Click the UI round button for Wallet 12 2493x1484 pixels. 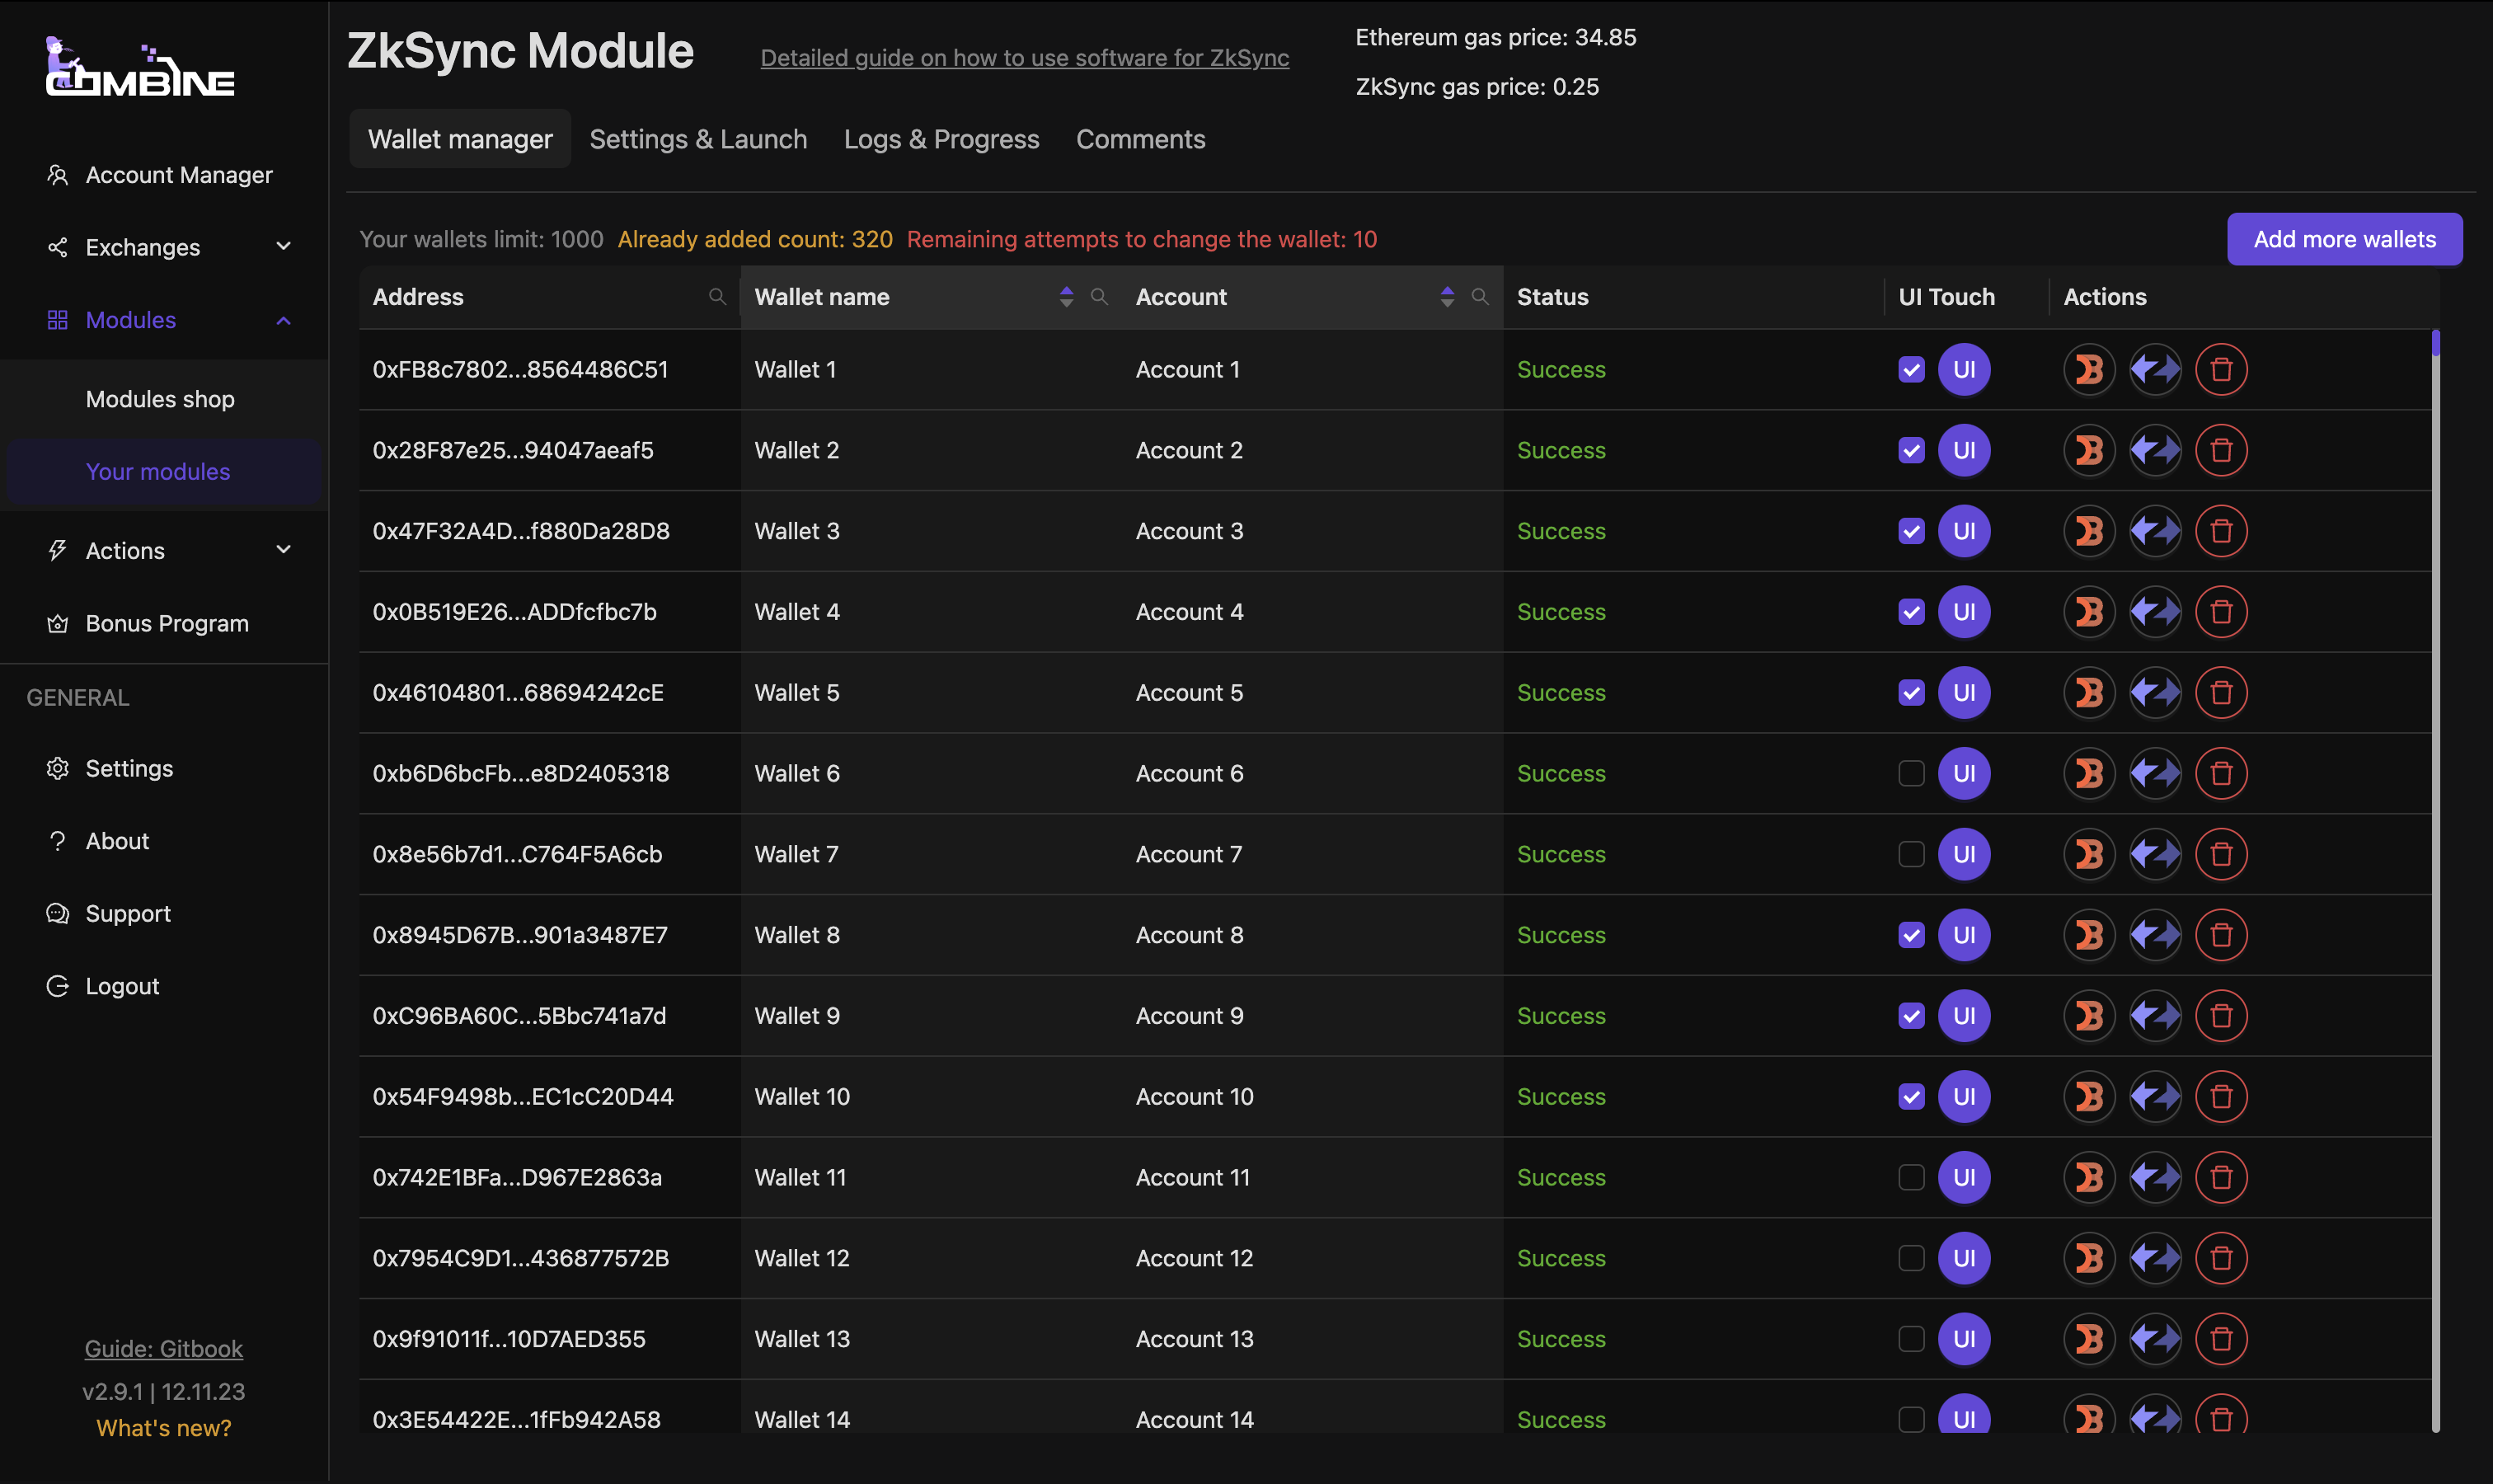(1964, 1258)
